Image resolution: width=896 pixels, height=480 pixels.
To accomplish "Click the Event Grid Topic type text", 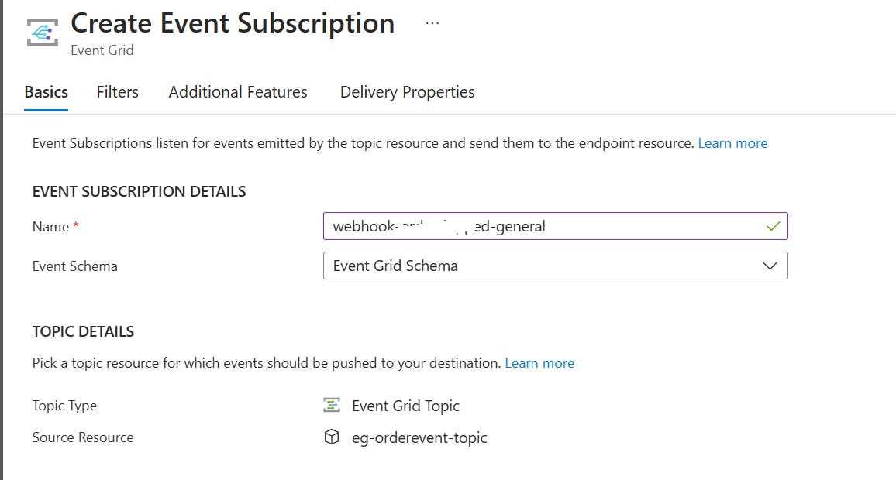I will pyautogui.click(x=405, y=406).
